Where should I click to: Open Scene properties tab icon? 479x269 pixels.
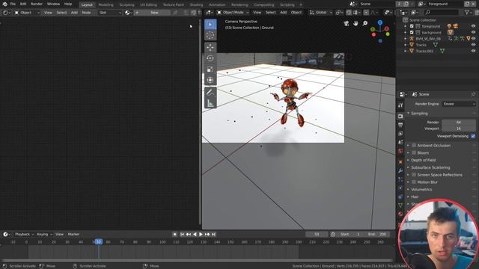(400, 142)
